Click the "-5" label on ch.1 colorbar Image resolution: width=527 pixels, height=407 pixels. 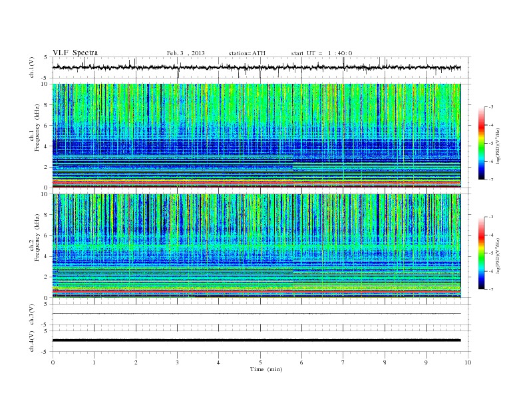click(490, 143)
